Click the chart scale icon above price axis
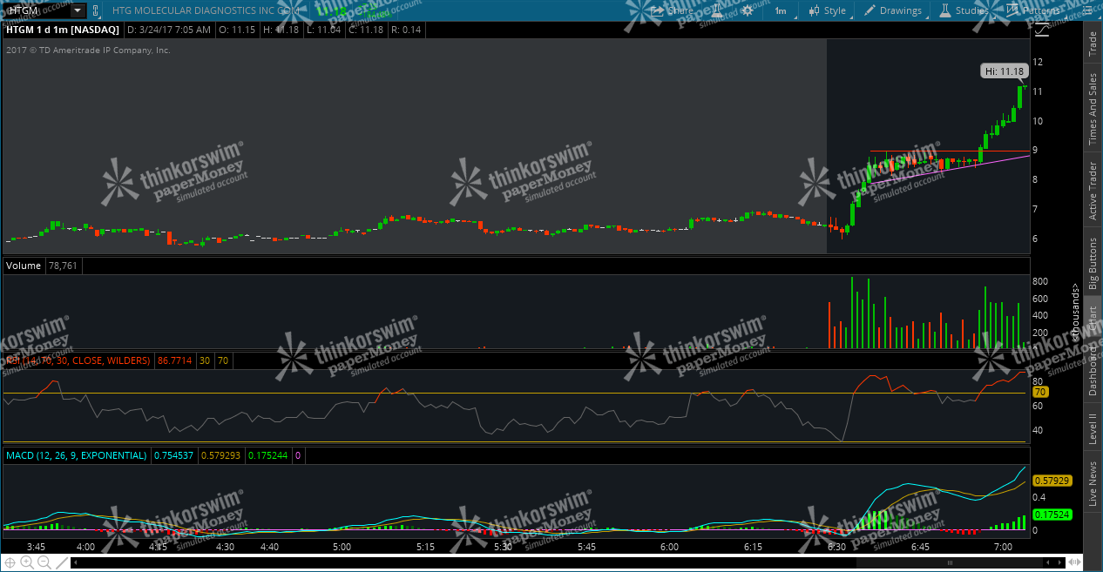 point(1043,30)
